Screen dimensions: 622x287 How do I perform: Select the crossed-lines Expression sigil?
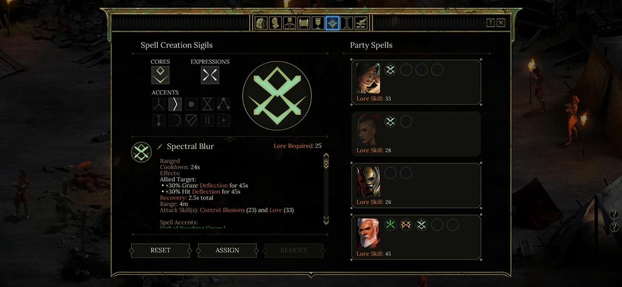(210, 75)
